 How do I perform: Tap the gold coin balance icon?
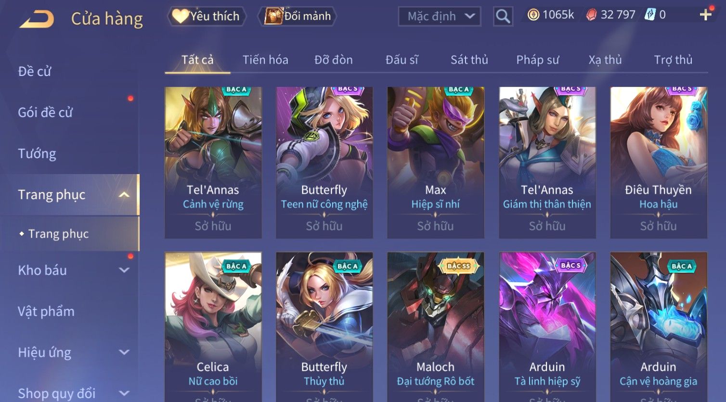[533, 15]
